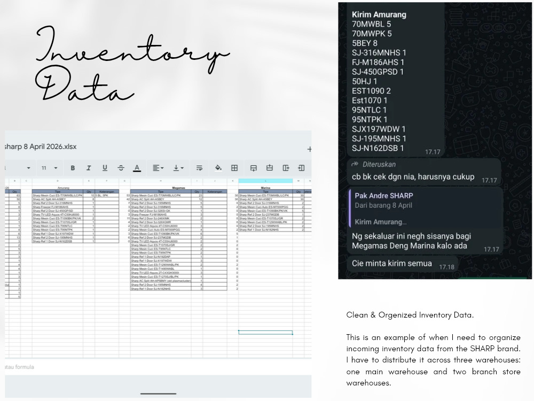Select Sharp Ref 1 Door SJ-X197WDW in Amurang
Image resolution: width=534 pixels, height=401 pixels.
[x=58, y=234]
